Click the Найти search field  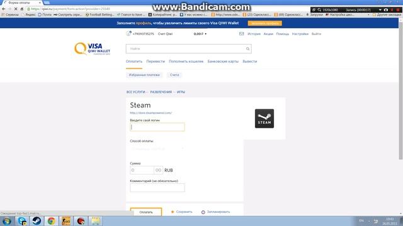189,49
